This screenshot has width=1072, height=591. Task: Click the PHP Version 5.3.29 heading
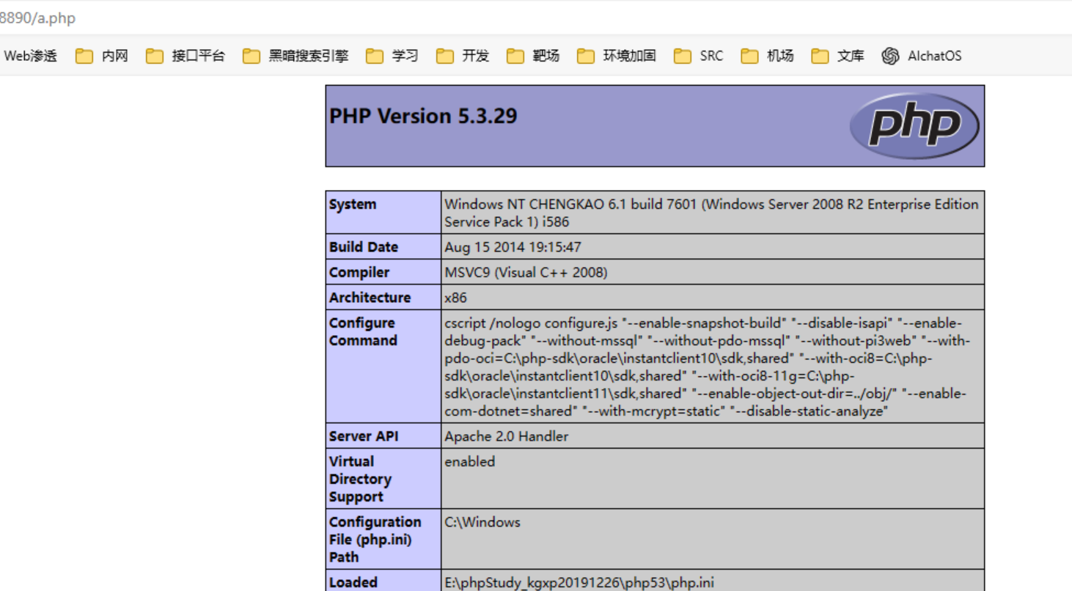pos(423,116)
